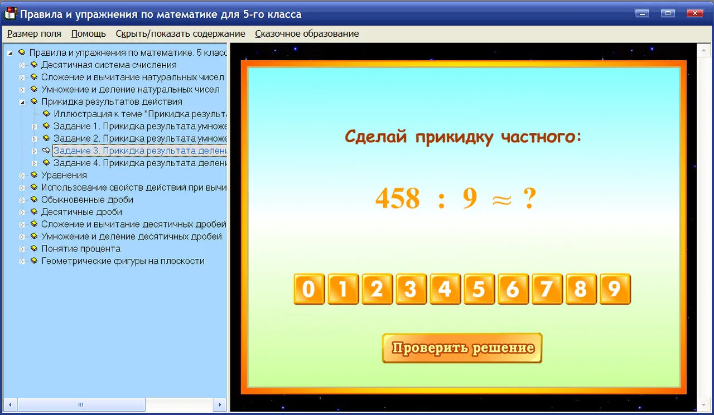Click digit button 1
Viewport: 714px width, 415px height.
343,289
